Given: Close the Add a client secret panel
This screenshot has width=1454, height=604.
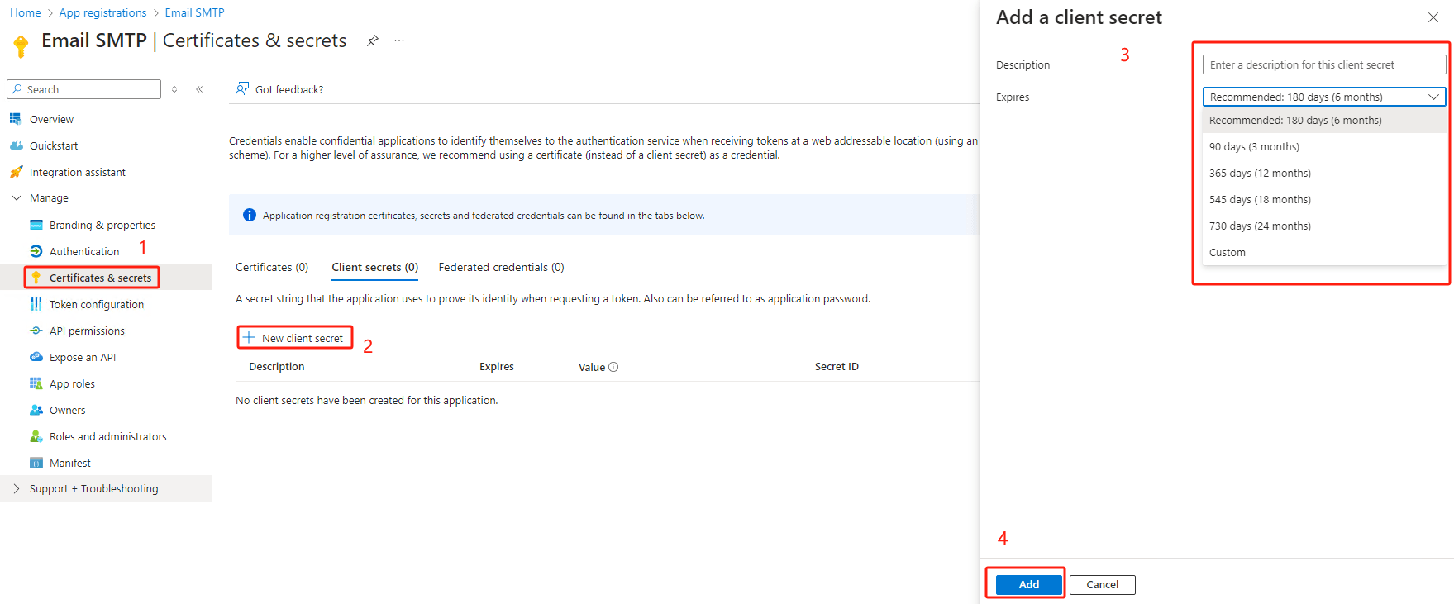Looking at the screenshot, I should (x=1433, y=17).
